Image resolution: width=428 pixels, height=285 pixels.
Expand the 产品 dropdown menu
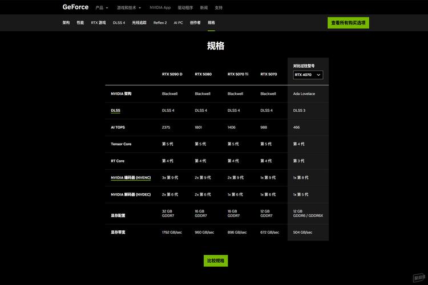click(102, 8)
